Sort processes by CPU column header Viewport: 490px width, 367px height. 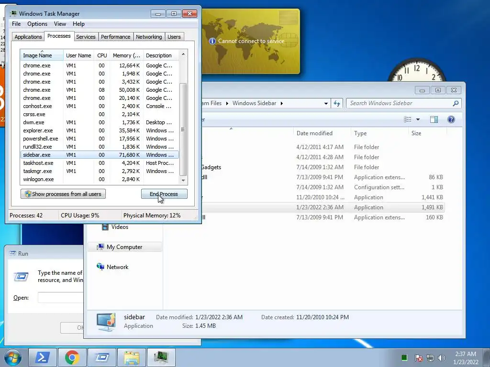(102, 55)
